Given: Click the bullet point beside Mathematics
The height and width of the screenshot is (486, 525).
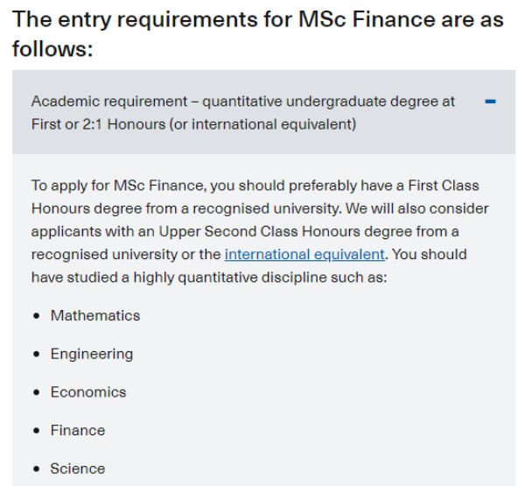Looking at the screenshot, I should (37, 316).
